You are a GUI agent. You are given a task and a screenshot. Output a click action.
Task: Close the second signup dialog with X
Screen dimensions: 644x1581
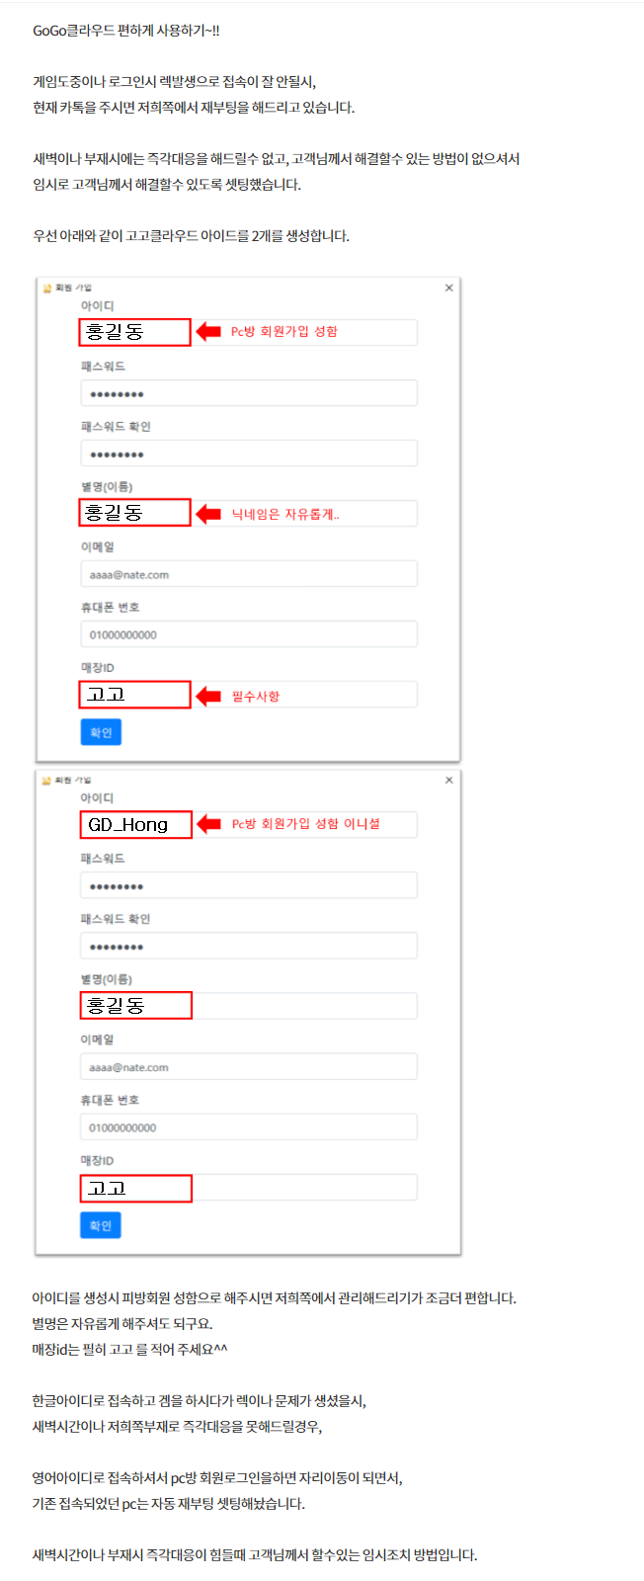click(449, 780)
